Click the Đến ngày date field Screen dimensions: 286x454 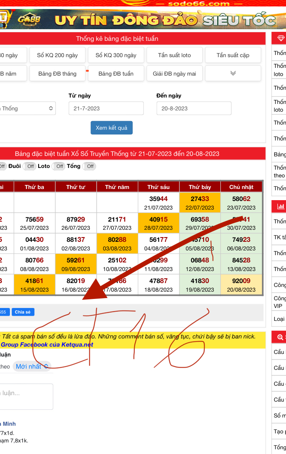coord(194,109)
